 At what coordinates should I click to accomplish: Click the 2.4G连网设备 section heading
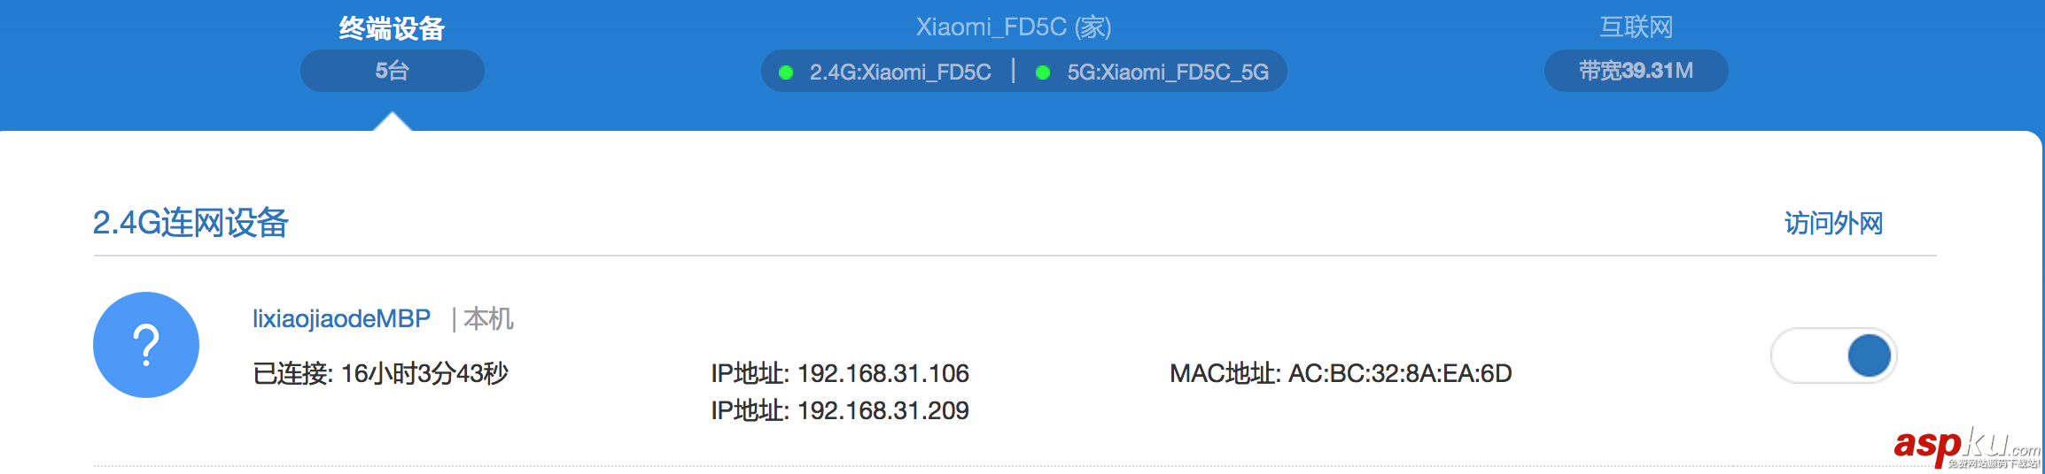(x=191, y=223)
